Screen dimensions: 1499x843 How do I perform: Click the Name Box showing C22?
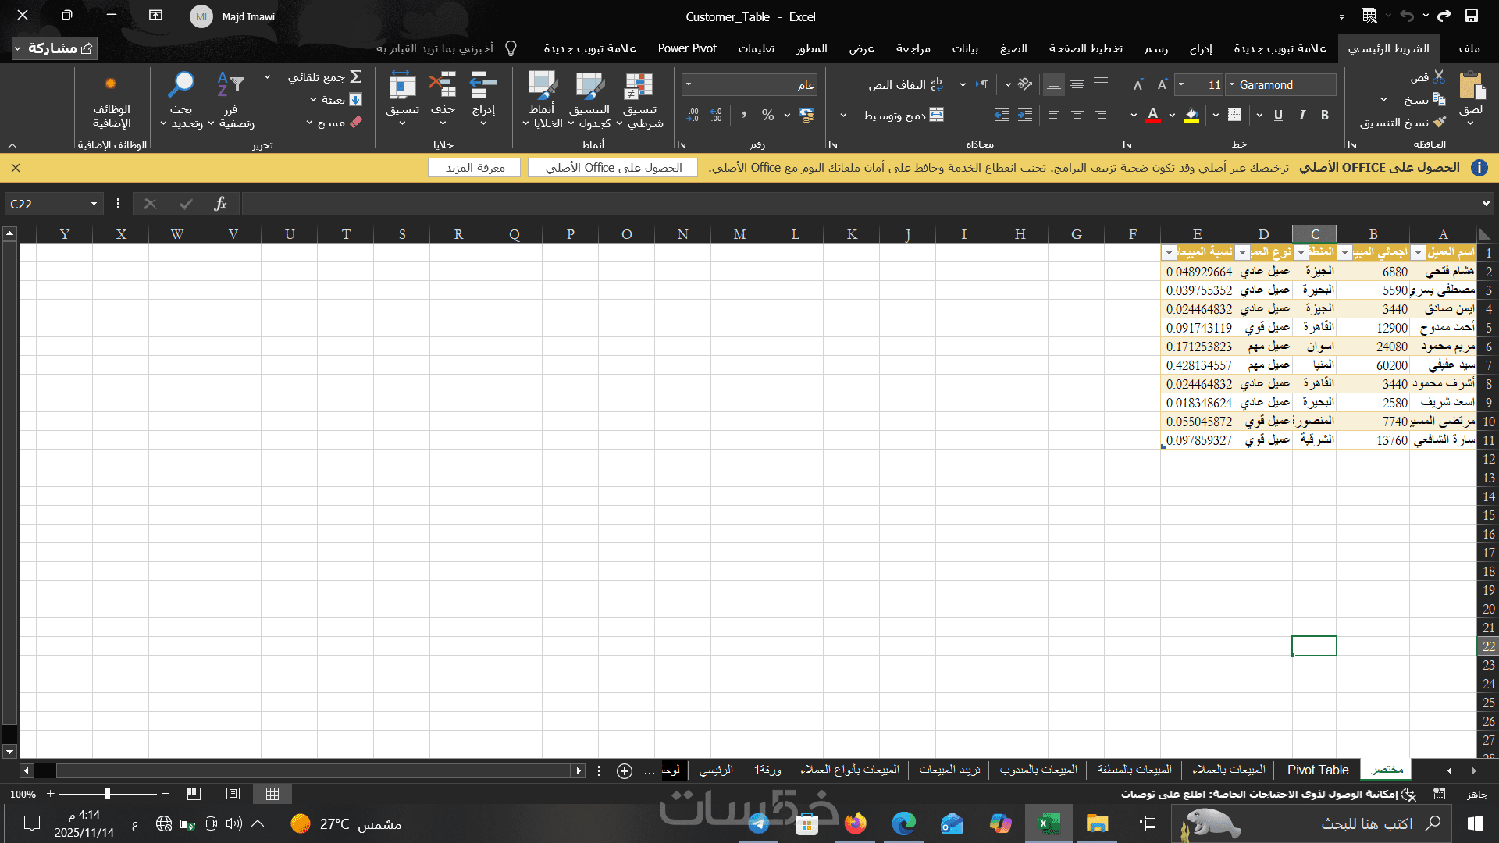coord(47,204)
